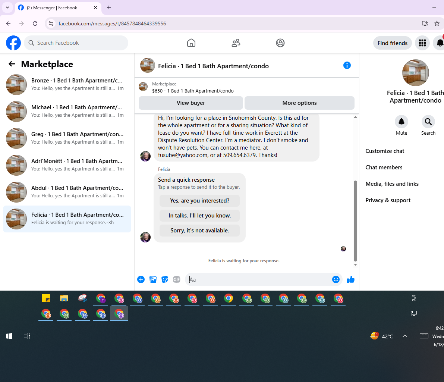Go back using the Marketplace back arrow
The width and height of the screenshot is (444, 382).
(12, 64)
